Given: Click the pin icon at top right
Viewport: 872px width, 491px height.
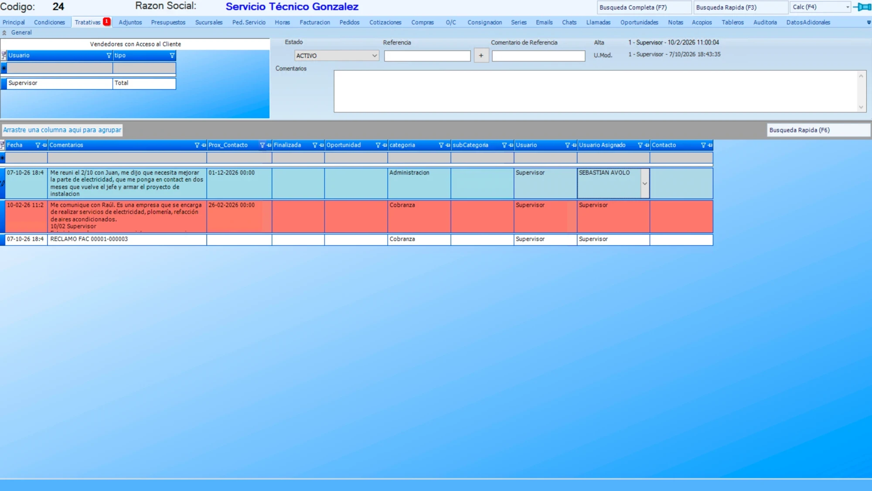Looking at the screenshot, I should coord(862,7).
